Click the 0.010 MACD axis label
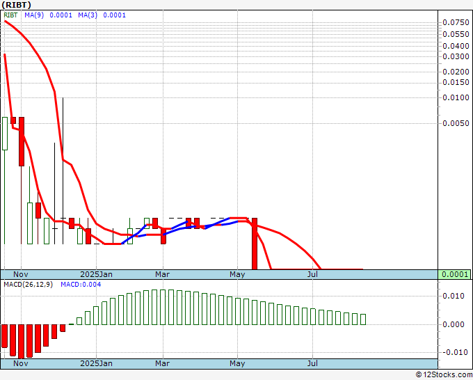Screen dimensions: 473x380 pyautogui.click(x=454, y=296)
